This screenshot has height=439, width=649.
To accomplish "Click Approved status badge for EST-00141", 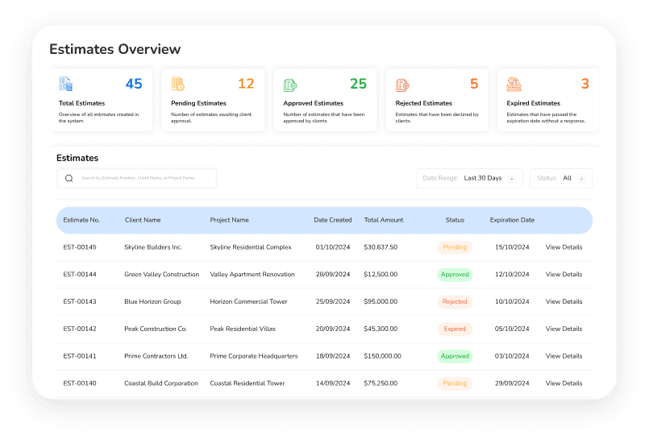I will tap(455, 356).
